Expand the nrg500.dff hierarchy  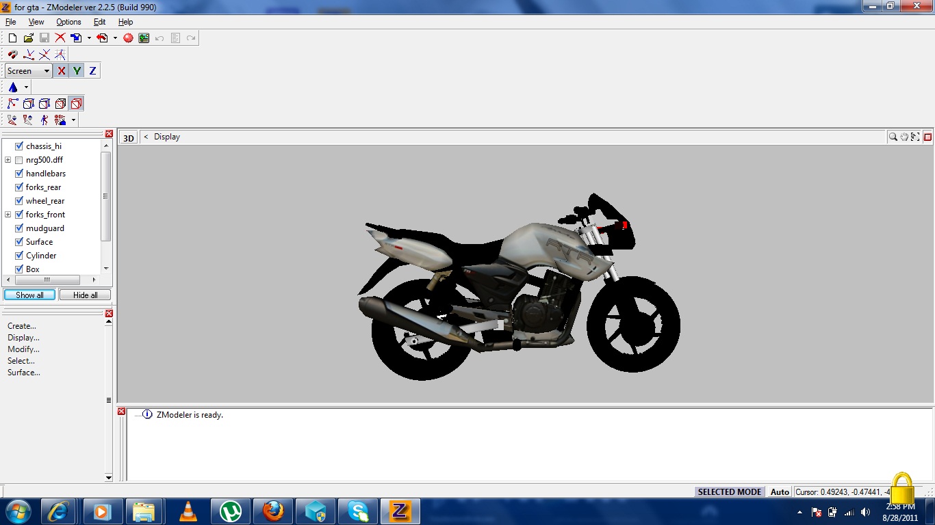click(x=8, y=159)
